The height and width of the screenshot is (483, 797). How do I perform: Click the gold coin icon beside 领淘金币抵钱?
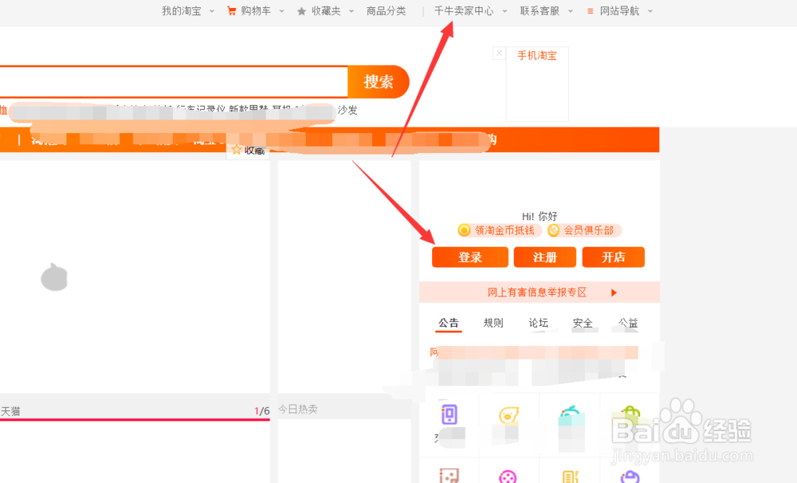point(464,230)
